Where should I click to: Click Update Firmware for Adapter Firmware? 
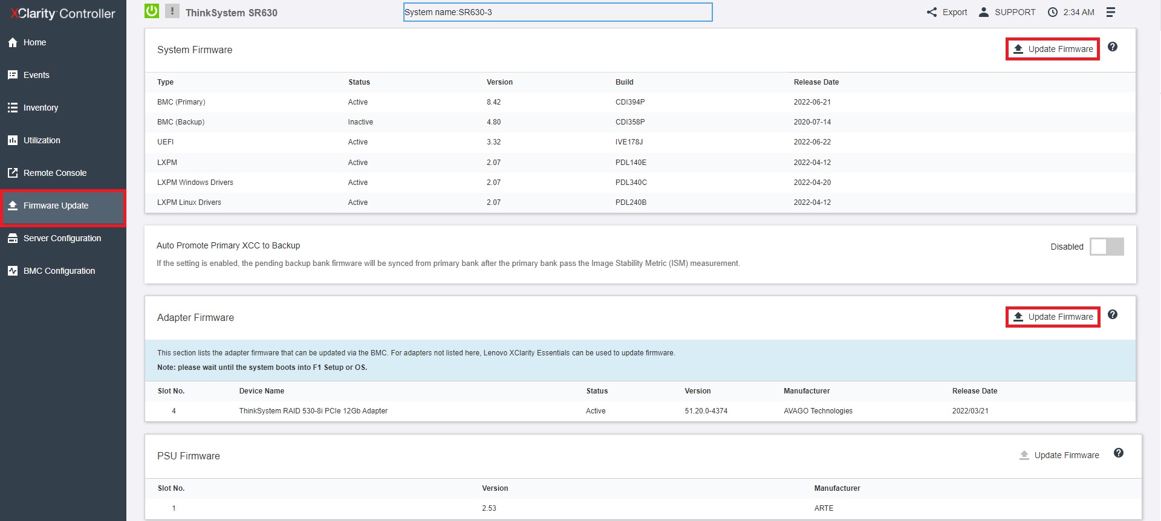[x=1053, y=317]
